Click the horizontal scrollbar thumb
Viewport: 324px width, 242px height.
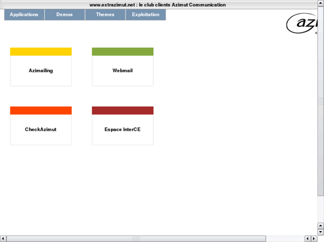[136, 239]
